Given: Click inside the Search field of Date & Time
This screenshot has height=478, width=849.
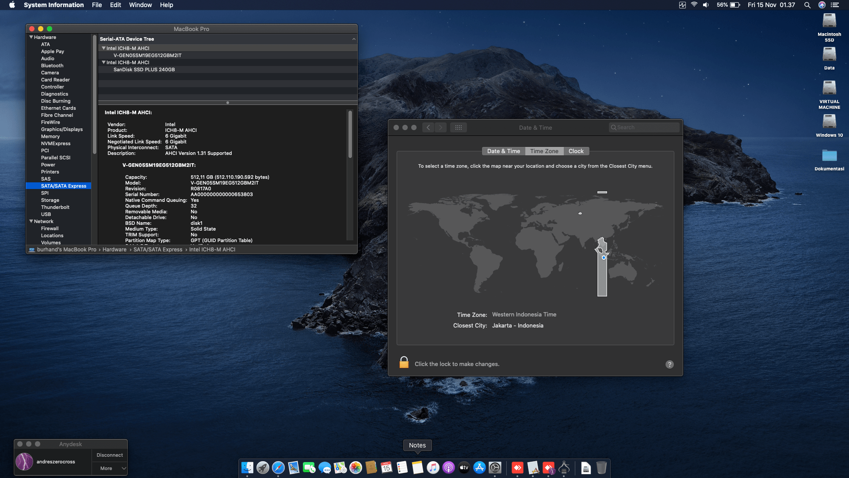Looking at the screenshot, I should pos(644,127).
